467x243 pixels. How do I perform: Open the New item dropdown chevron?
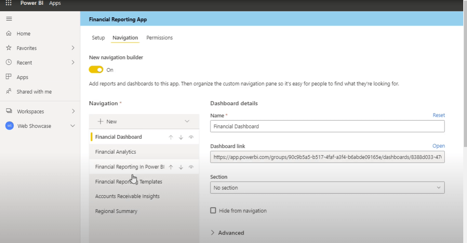(187, 121)
